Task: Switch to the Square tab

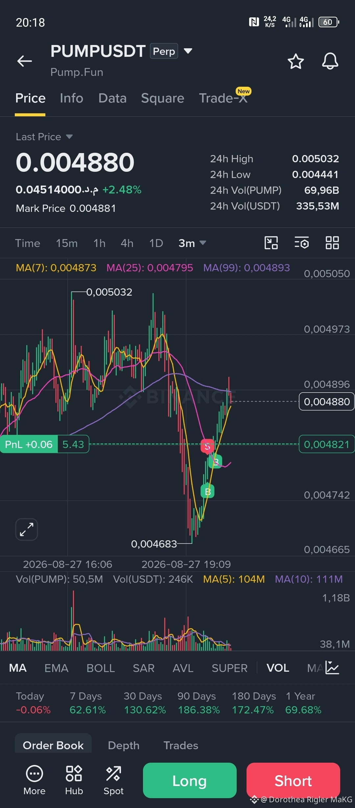Action: tap(163, 98)
